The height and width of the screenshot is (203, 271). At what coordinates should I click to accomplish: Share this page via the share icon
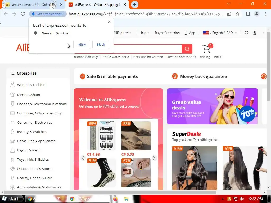(229, 14)
